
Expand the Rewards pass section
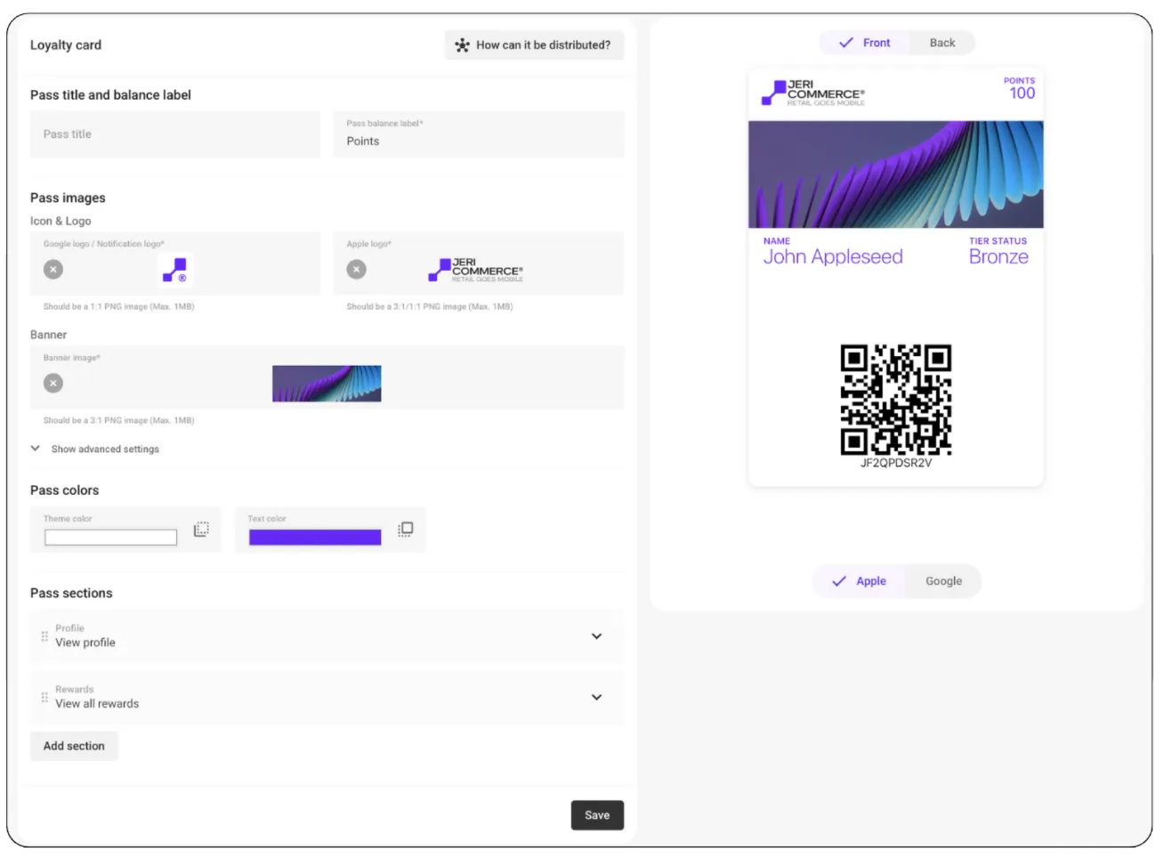(596, 697)
